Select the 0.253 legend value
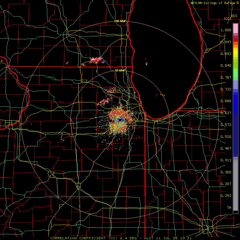The image size is (240, 240). coord(226,196)
